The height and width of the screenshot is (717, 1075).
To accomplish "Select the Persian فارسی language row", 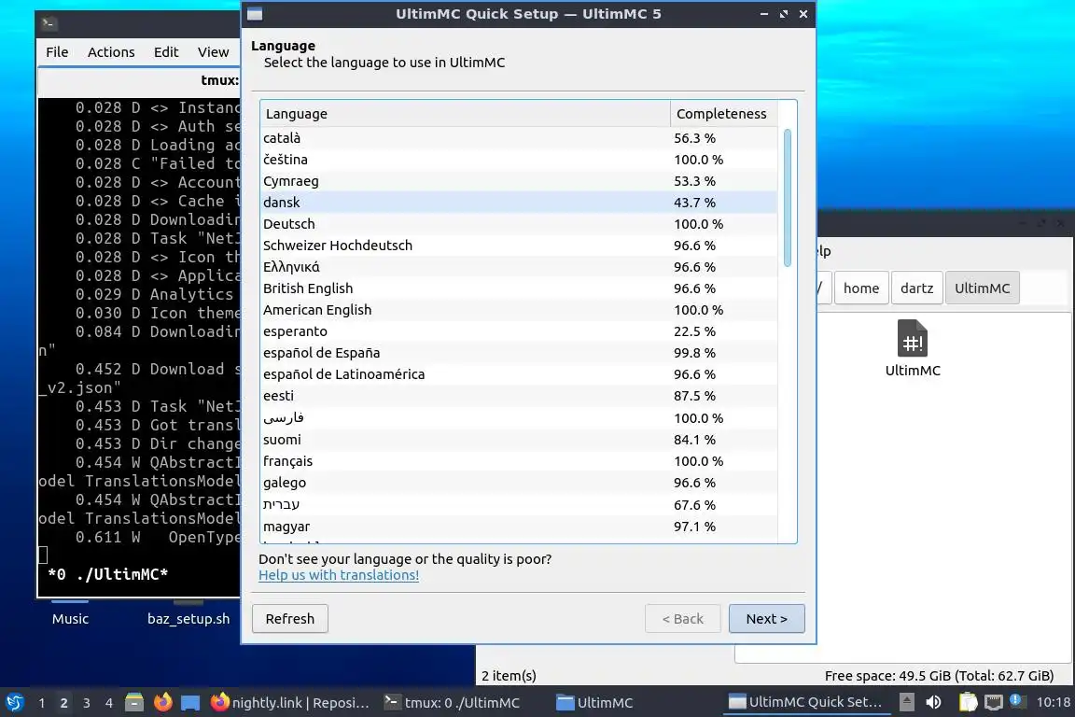I will (518, 418).
